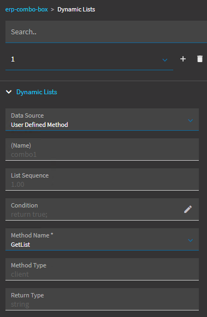Click the Return Type field

102,299
